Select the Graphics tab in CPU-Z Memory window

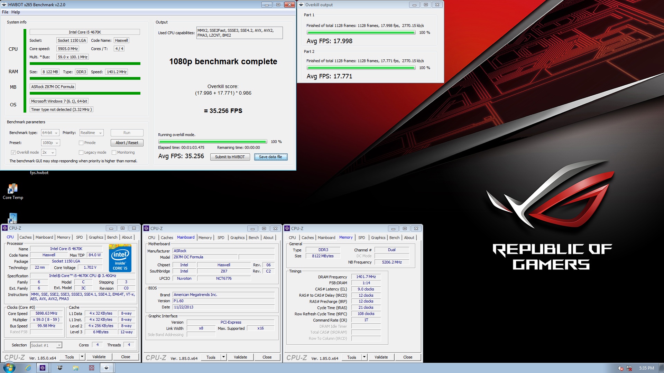click(x=378, y=238)
